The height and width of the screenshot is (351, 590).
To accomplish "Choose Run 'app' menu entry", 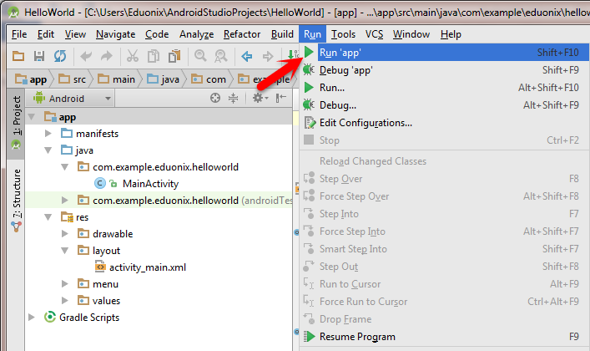I will (445, 53).
